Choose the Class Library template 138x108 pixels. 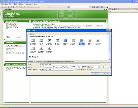coord(41,42)
